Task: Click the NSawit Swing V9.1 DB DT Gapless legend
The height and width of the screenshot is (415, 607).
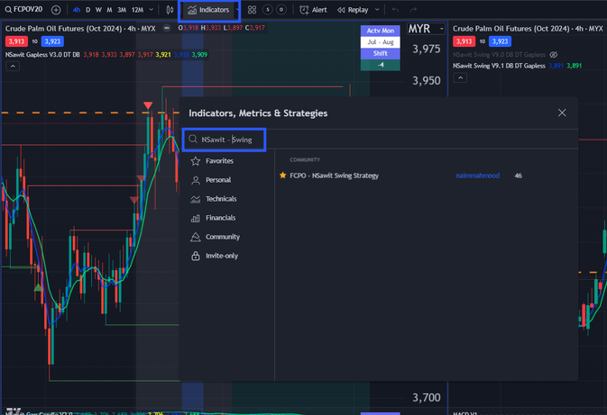Action: [499, 66]
